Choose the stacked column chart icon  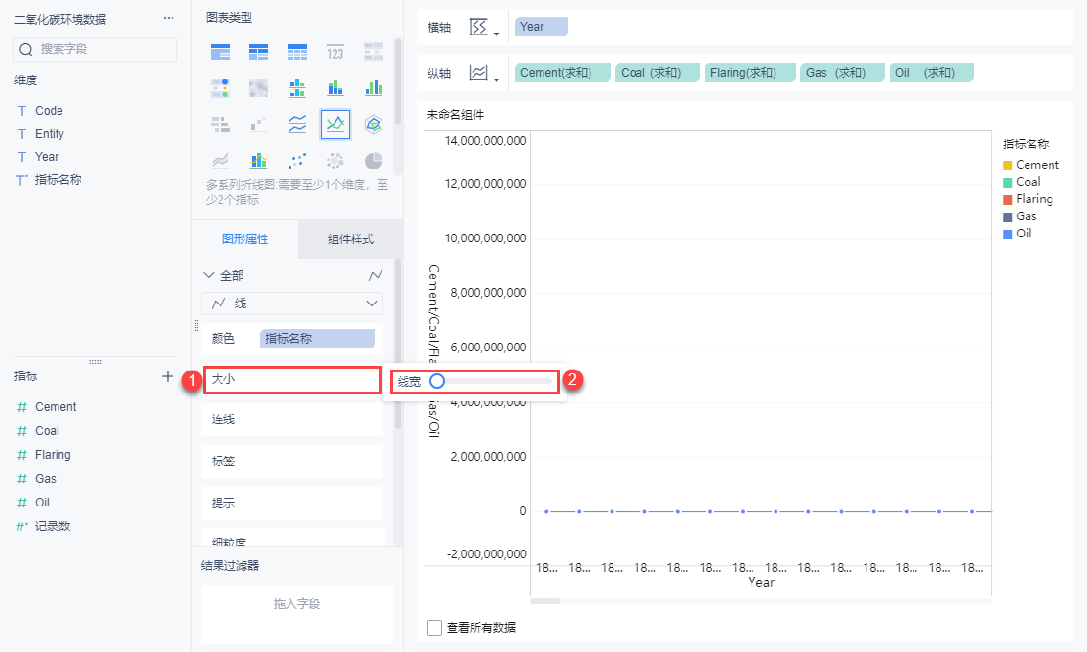335,88
